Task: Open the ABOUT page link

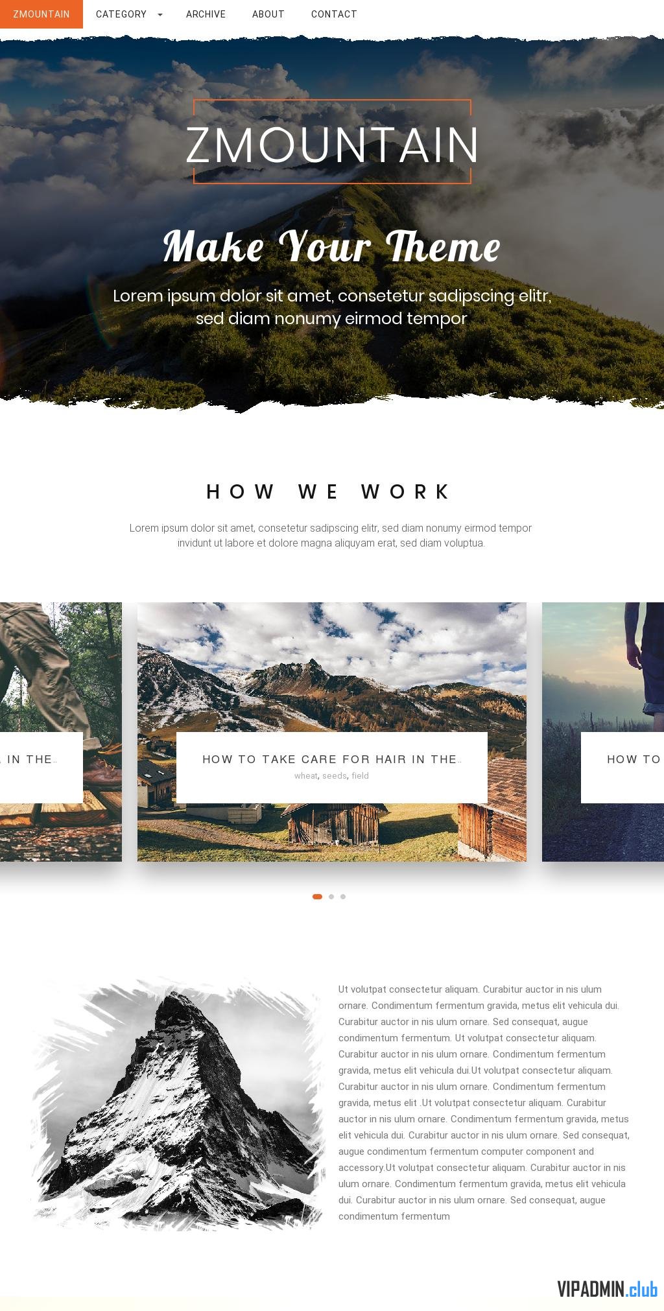Action: point(268,14)
